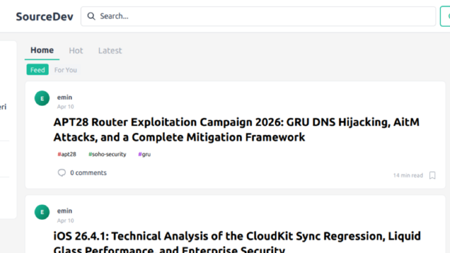Select the Feed filter
Viewport: 450px width, 253px height.
[x=37, y=70]
